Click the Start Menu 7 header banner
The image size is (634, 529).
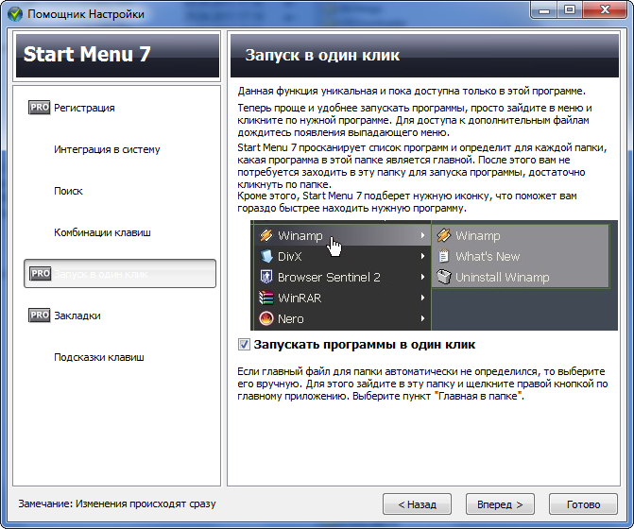(118, 56)
